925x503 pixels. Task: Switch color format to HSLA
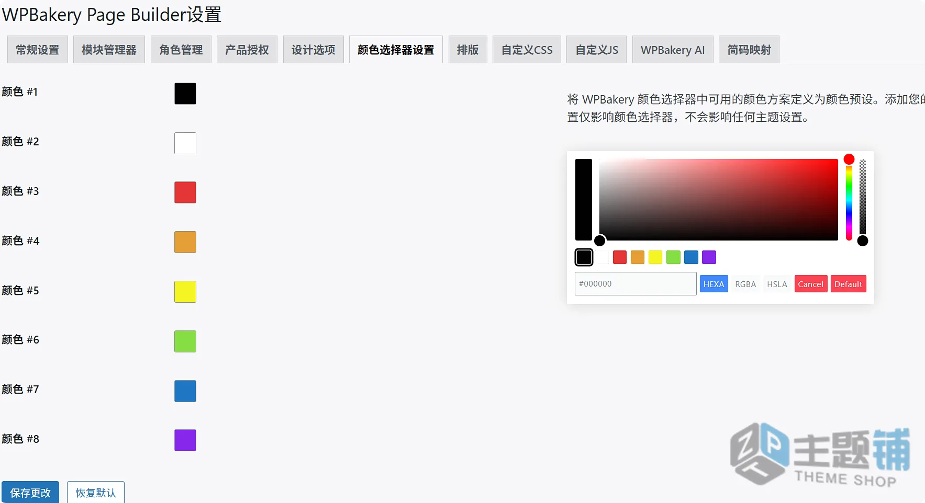tap(777, 284)
